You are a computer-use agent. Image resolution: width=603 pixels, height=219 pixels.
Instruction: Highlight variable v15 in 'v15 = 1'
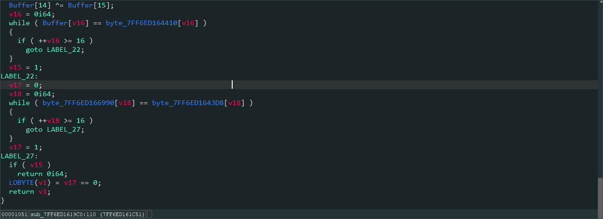tap(15, 67)
